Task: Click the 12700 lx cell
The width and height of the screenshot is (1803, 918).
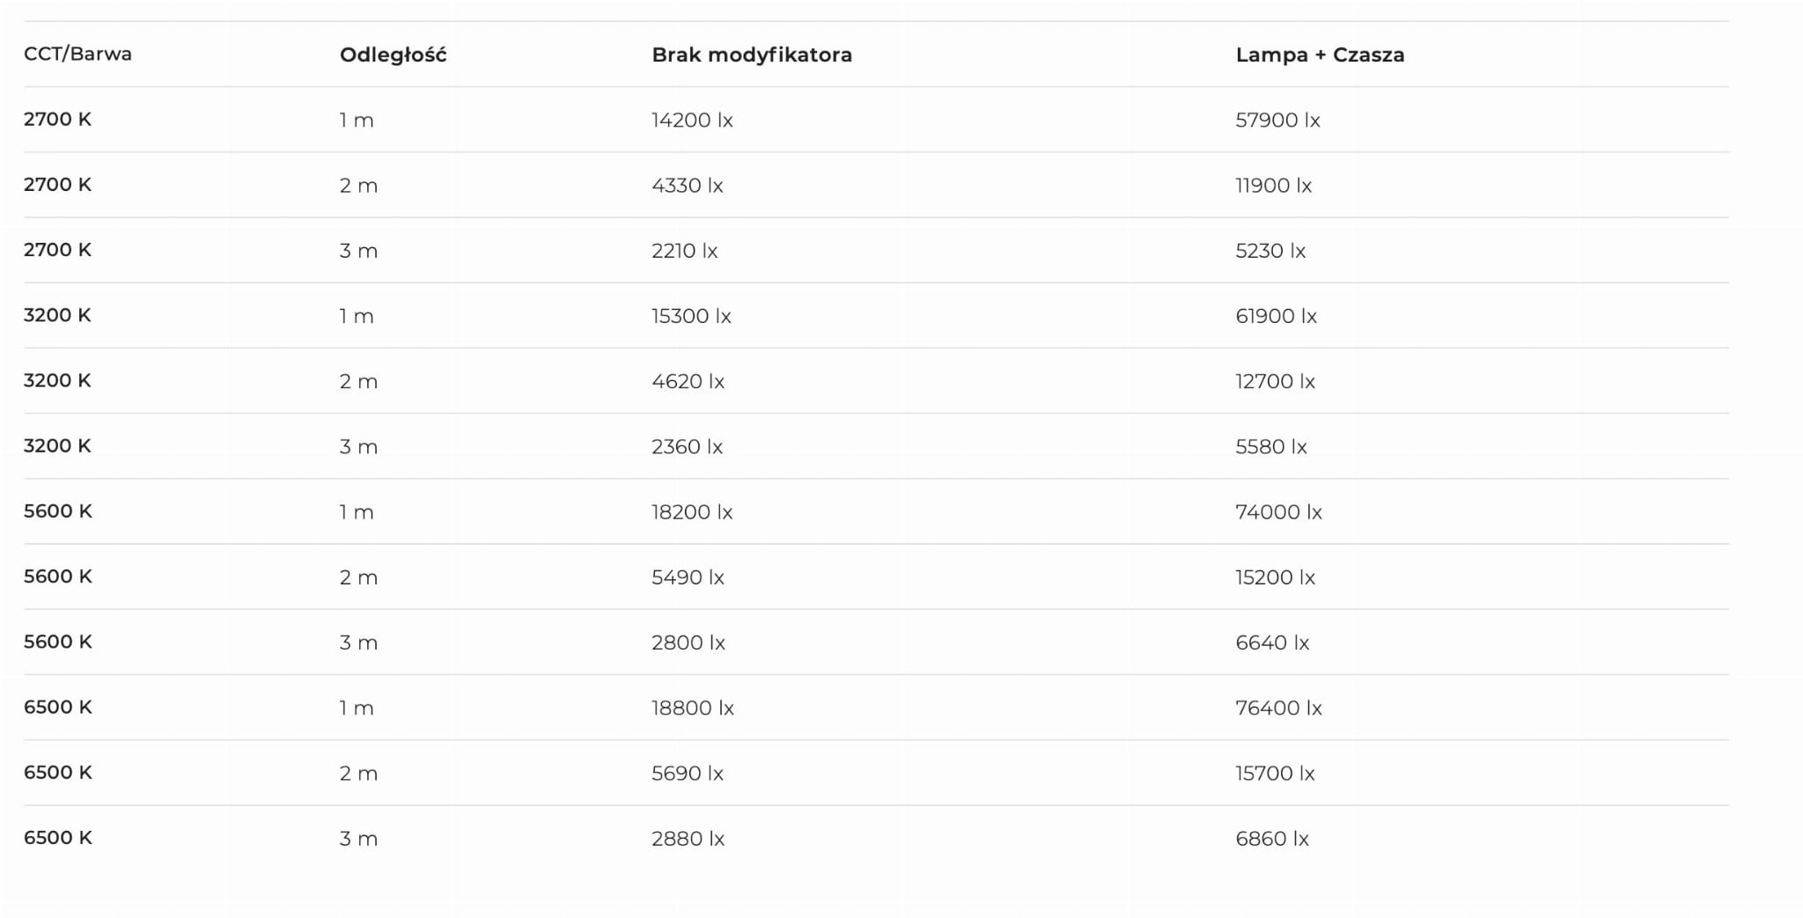Action: click(x=1275, y=381)
